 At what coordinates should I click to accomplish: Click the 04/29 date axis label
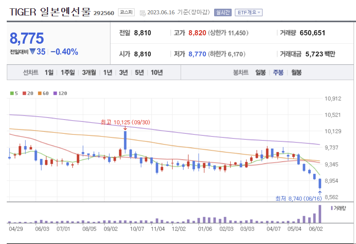pos(16,229)
